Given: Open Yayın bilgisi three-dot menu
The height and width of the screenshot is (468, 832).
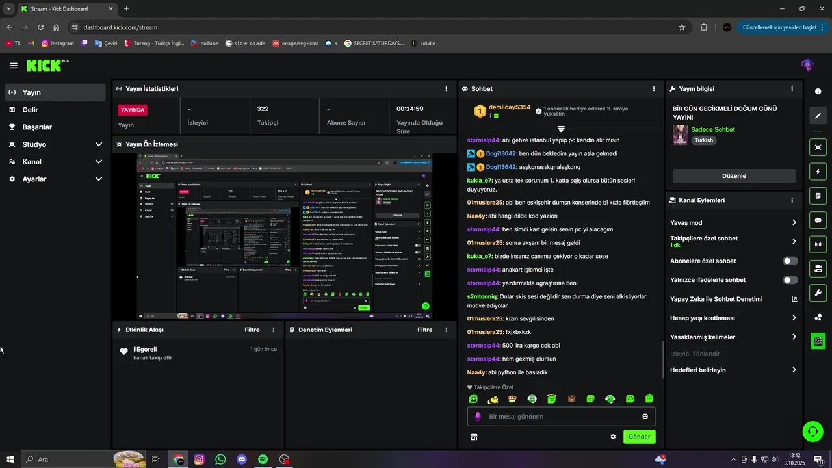Looking at the screenshot, I should pyautogui.click(x=792, y=89).
